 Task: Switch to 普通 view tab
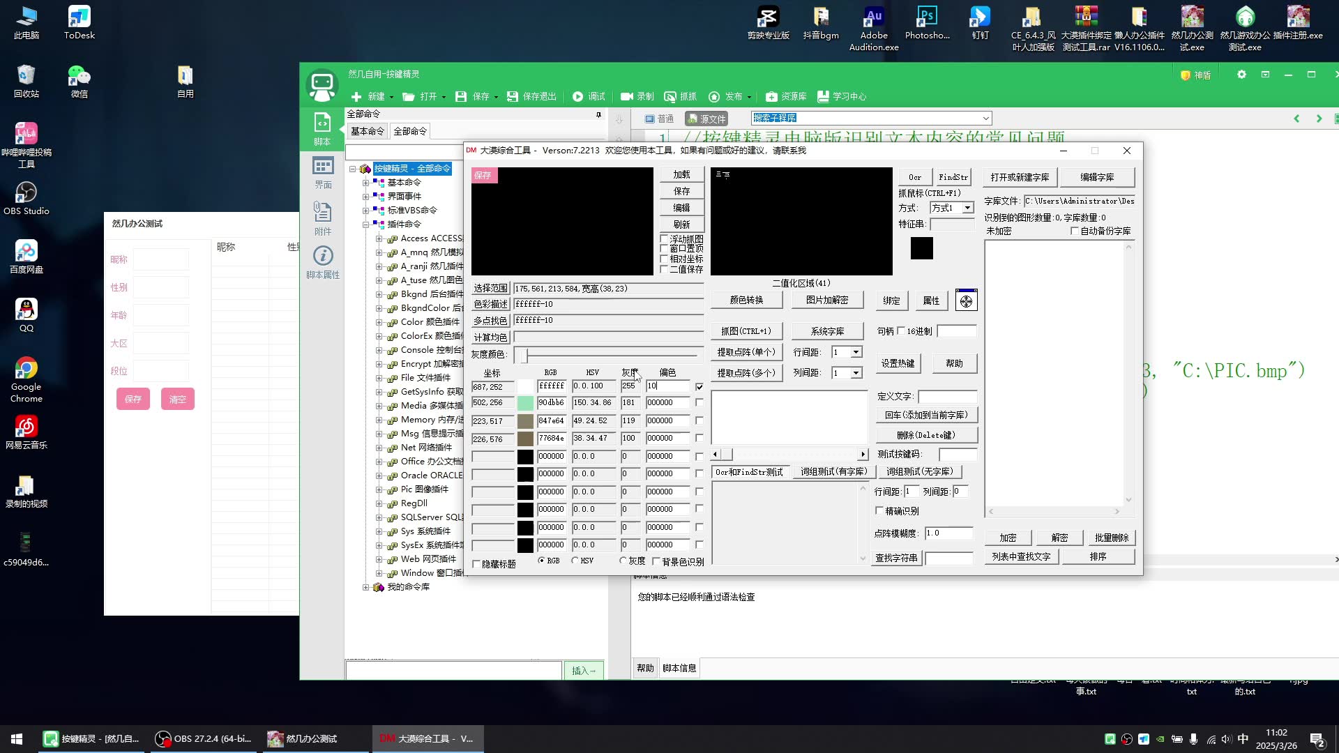(x=659, y=119)
